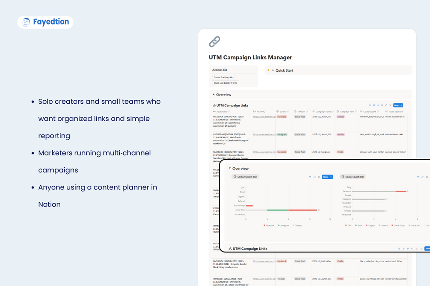Toggle Email legend item under Sources chart
430x286 pixels.
(x=359, y=225)
